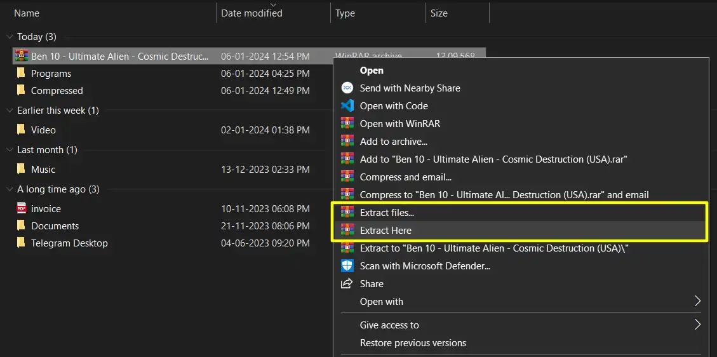This screenshot has height=357, width=717.
Task: Click date 10-11-2023 06:08 PM
Action: [x=265, y=209]
